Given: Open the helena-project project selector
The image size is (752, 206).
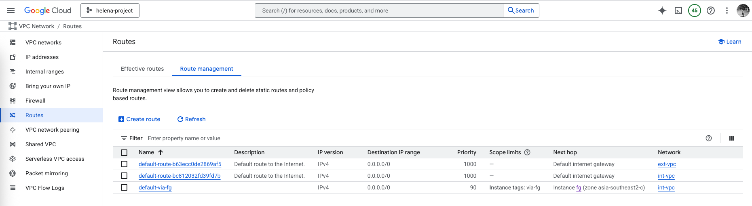Looking at the screenshot, I should point(110,11).
